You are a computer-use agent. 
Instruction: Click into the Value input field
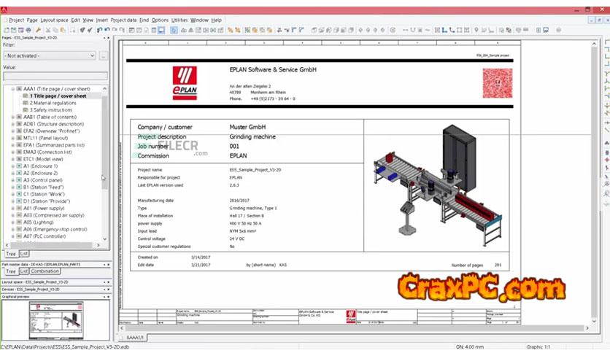55,76
